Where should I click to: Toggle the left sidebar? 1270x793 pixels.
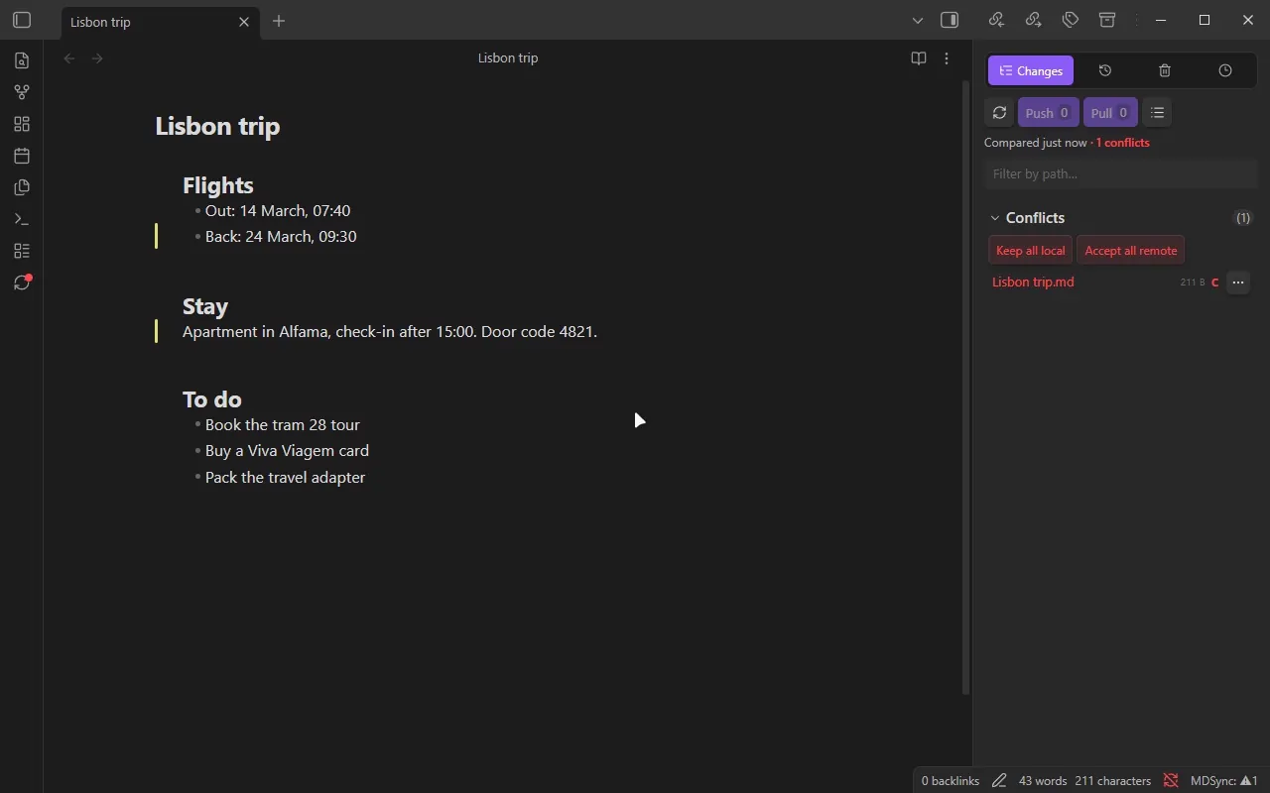click(x=22, y=20)
